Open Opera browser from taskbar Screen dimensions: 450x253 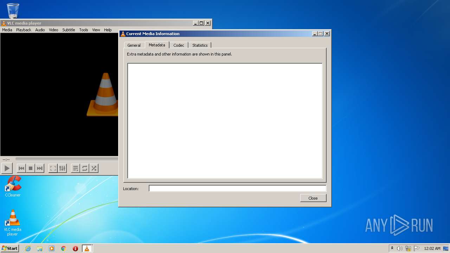(75, 248)
